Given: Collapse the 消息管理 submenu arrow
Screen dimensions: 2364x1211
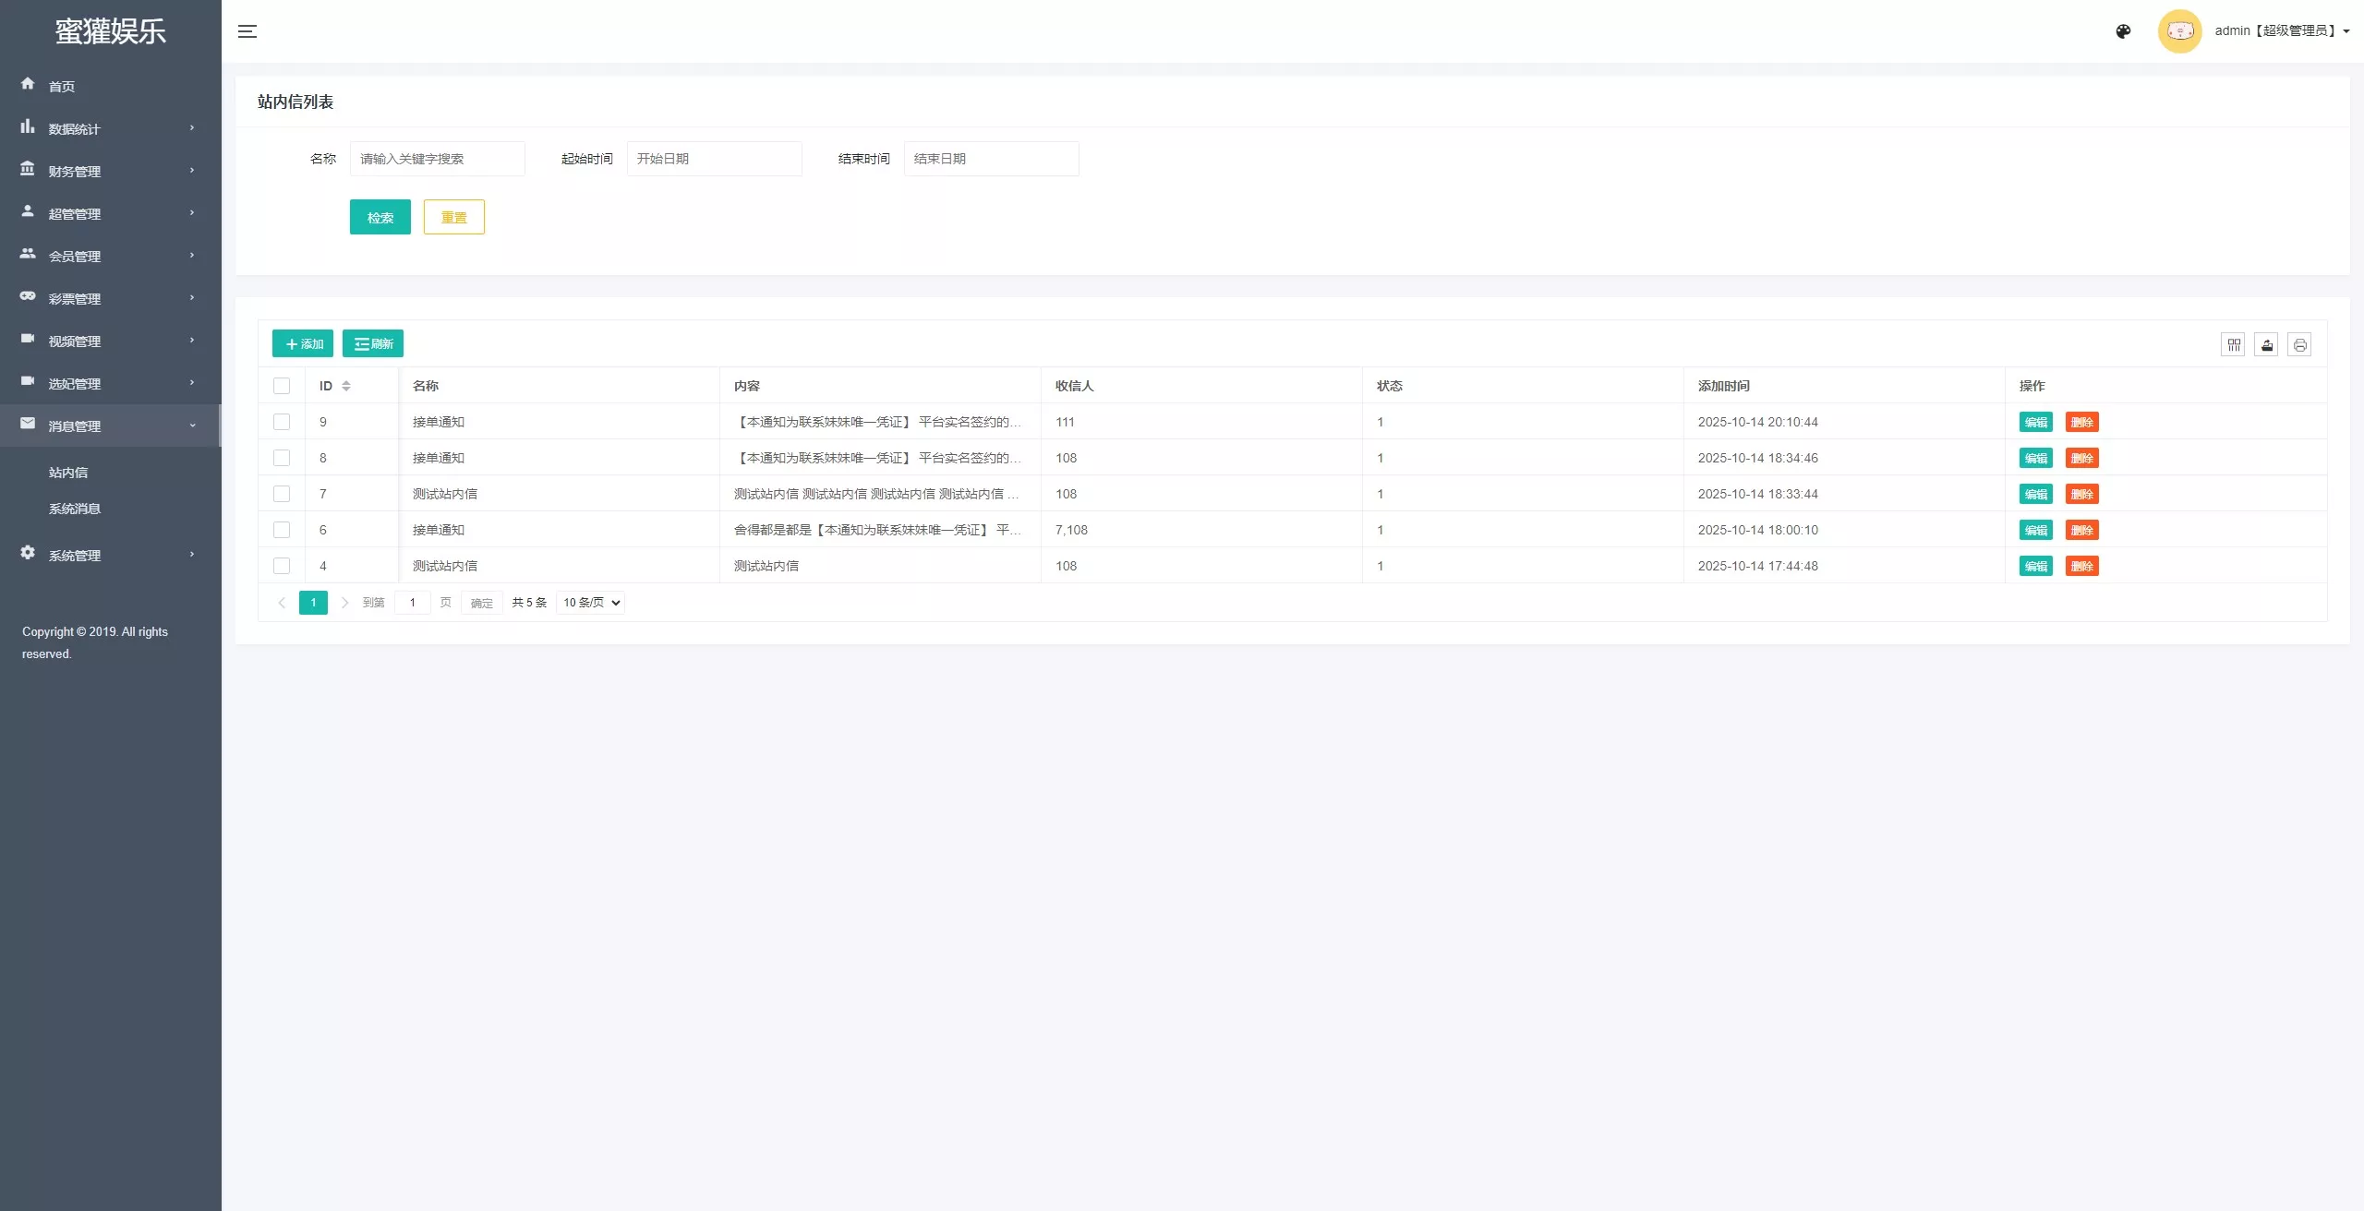Looking at the screenshot, I should point(192,426).
